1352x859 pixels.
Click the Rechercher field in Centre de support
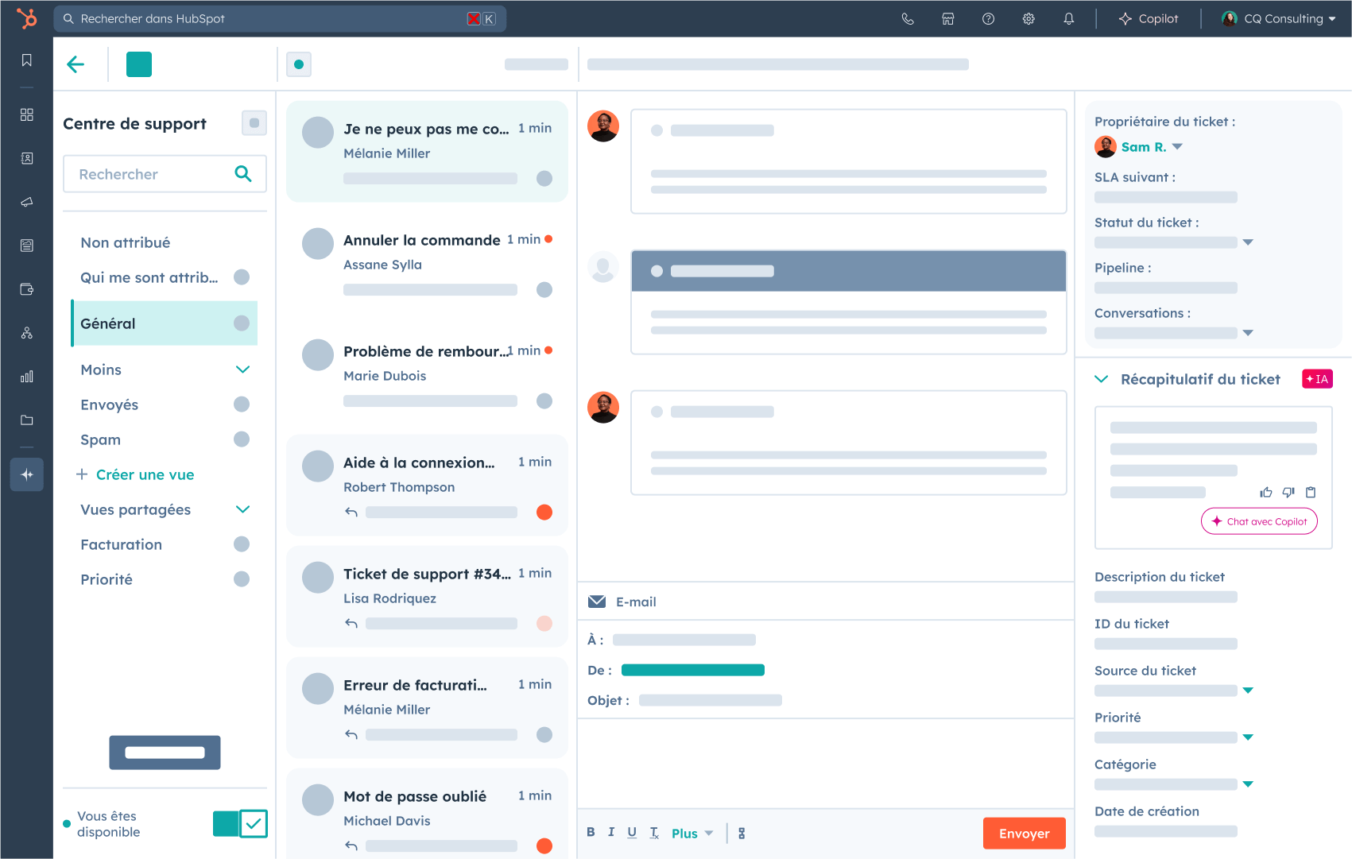point(151,174)
